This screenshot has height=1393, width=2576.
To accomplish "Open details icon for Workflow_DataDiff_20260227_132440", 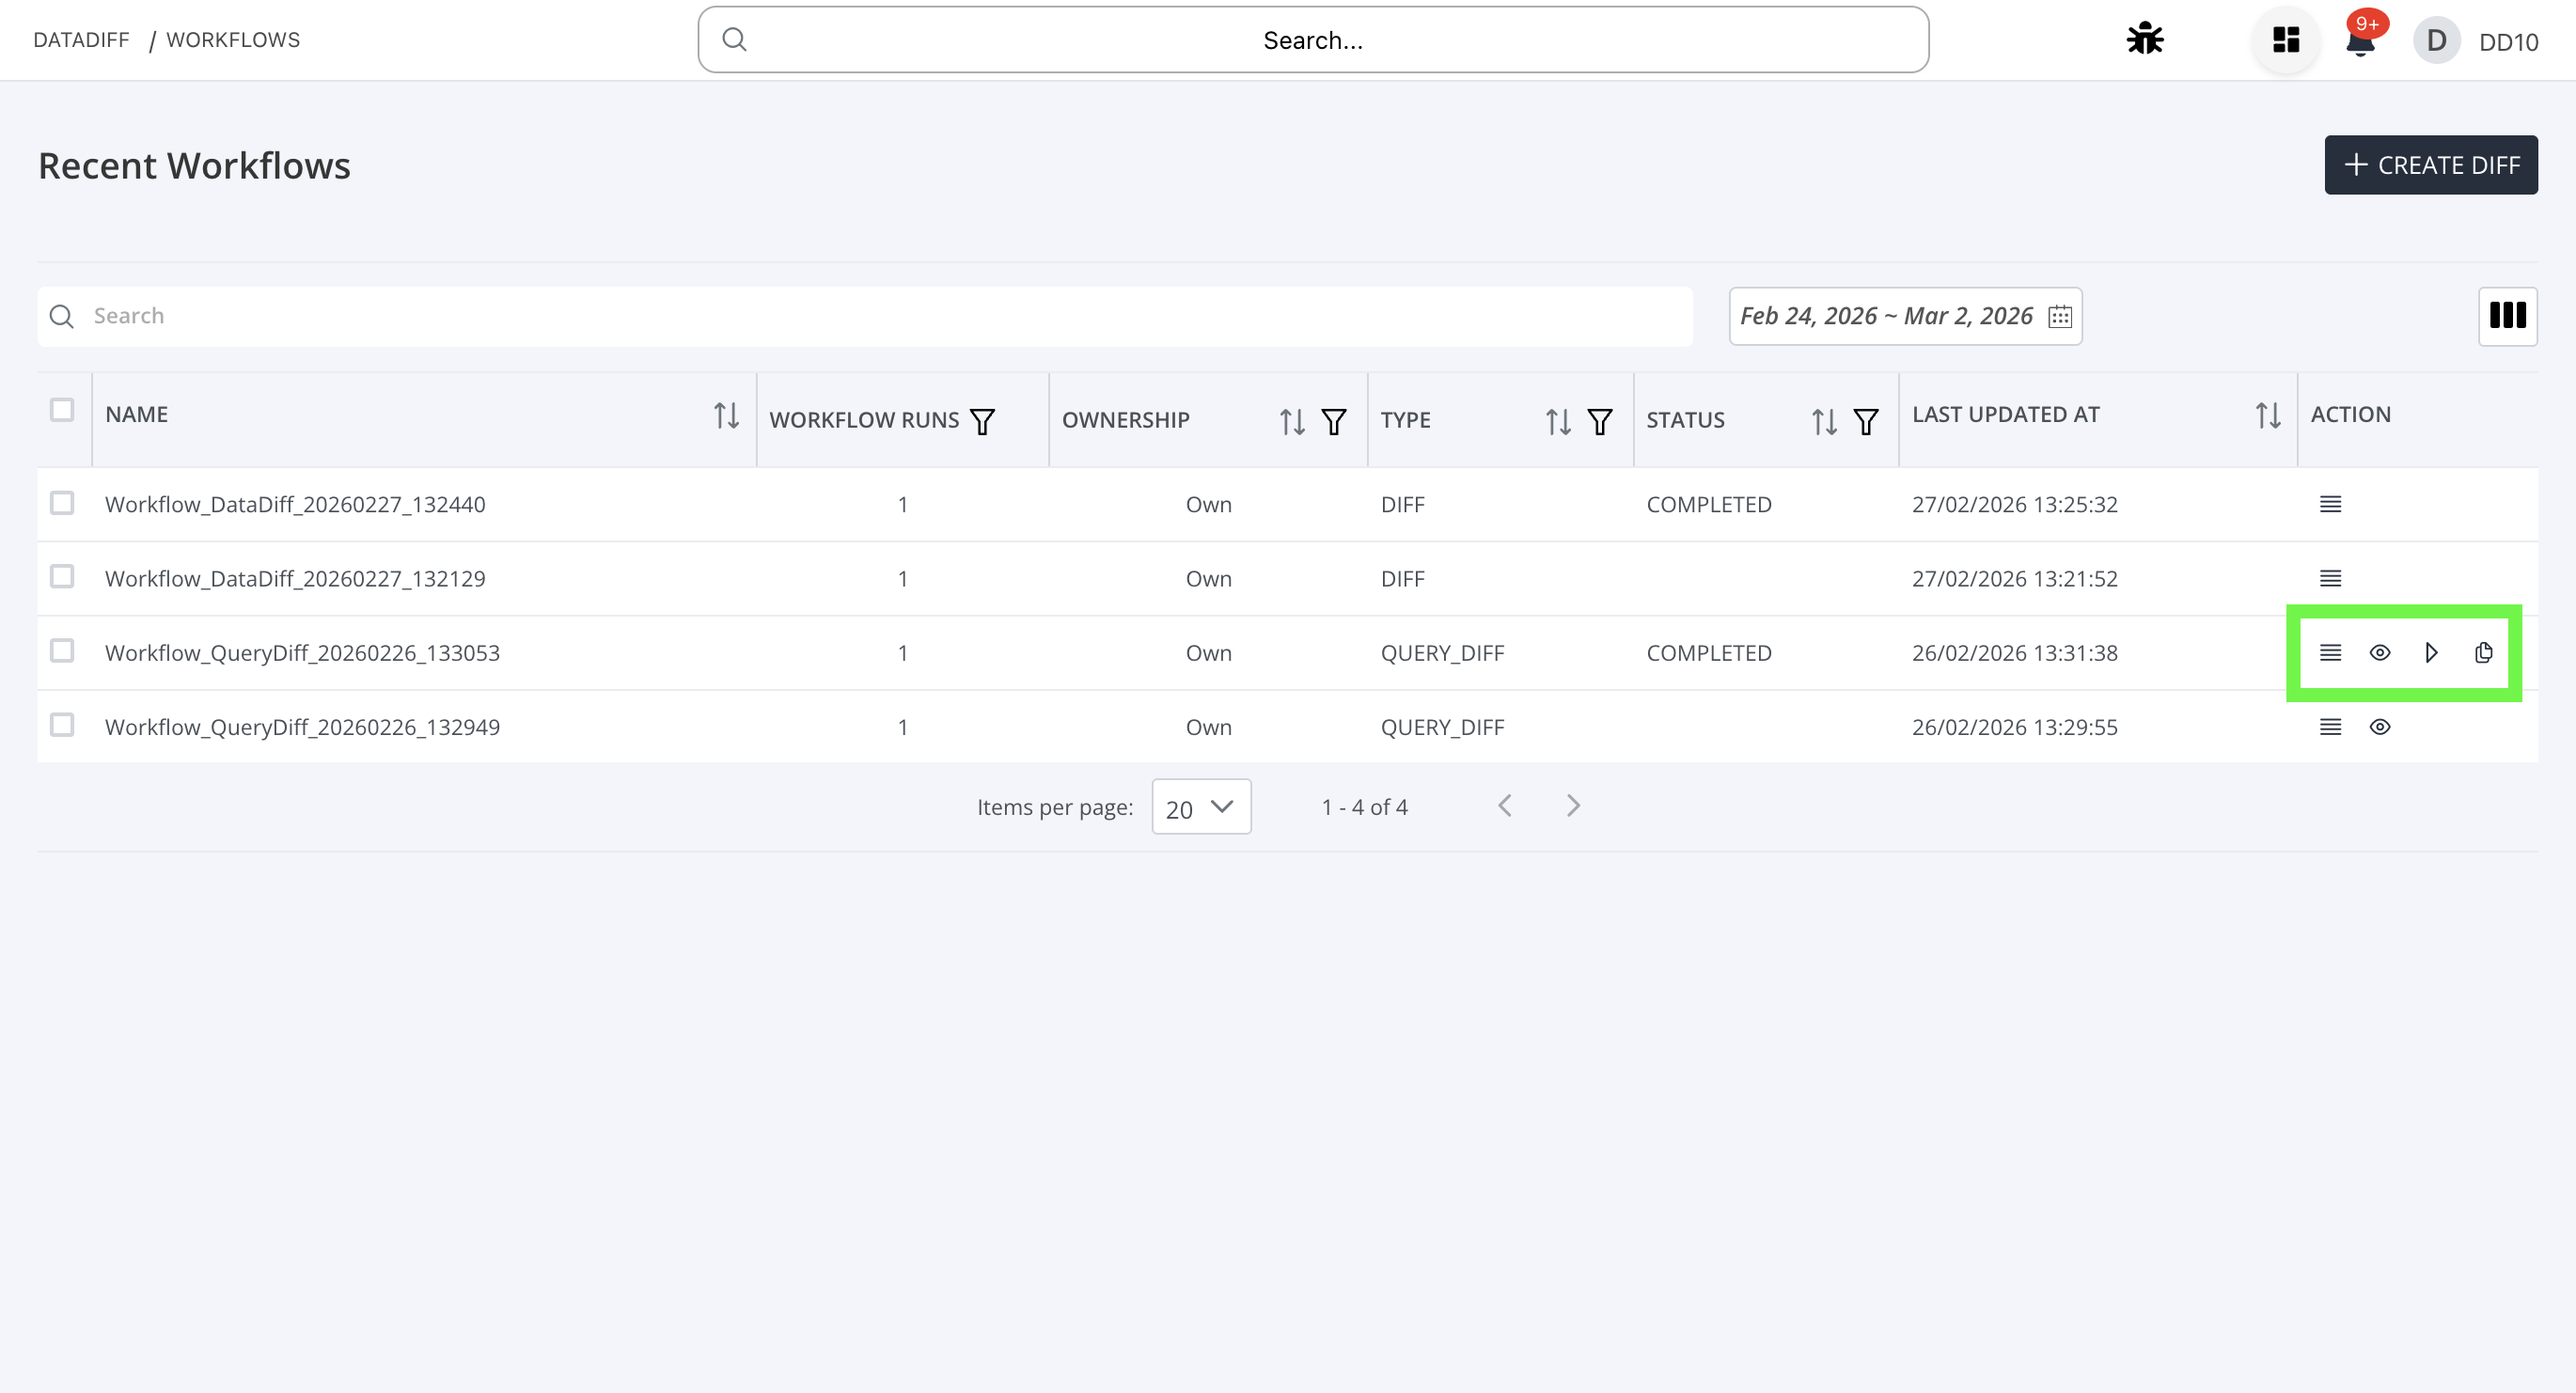I will pyautogui.click(x=2330, y=504).
